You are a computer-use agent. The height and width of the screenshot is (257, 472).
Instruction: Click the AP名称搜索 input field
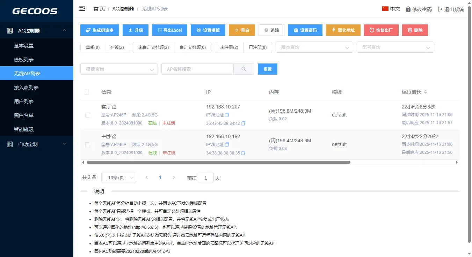197,69
